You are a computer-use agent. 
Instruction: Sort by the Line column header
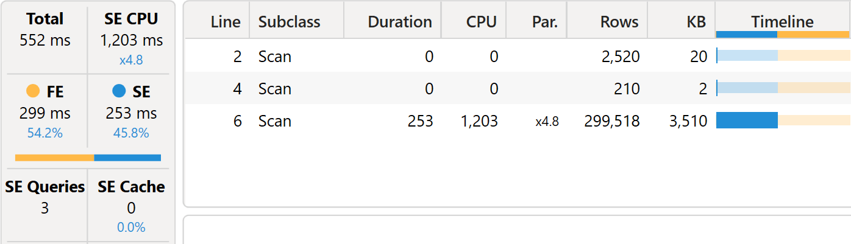click(x=226, y=23)
